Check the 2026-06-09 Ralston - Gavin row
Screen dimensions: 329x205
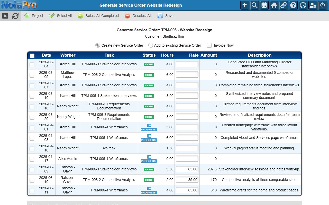pyautogui.click(x=32, y=170)
